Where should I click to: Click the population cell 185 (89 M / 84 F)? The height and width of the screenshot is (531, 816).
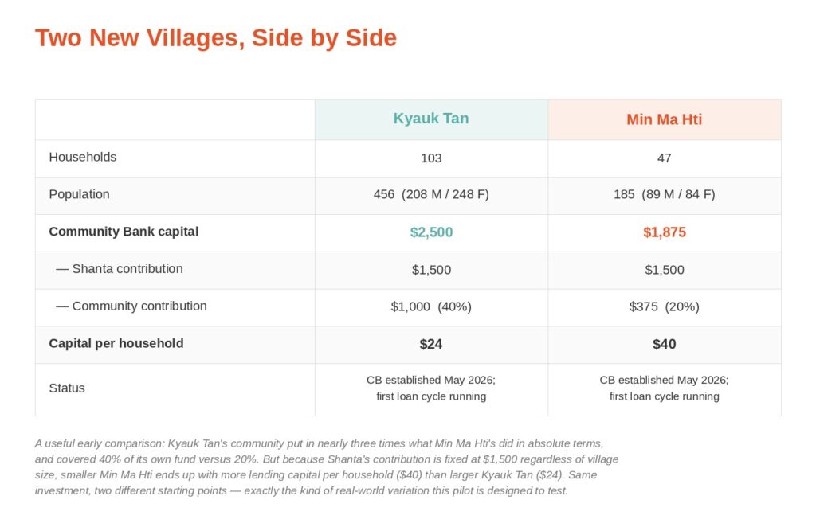[664, 194]
